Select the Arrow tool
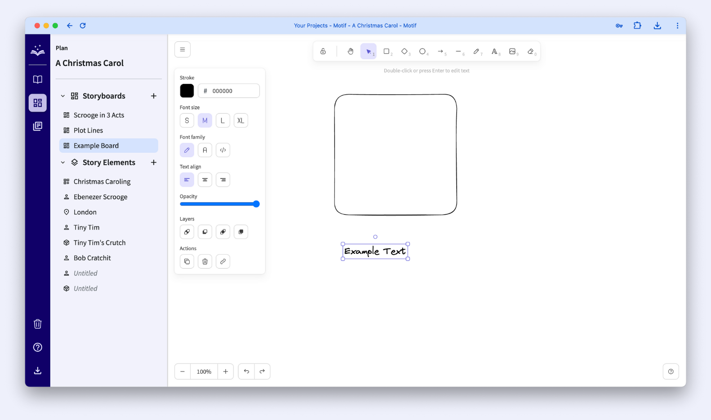The width and height of the screenshot is (711, 420). pos(440,52)
